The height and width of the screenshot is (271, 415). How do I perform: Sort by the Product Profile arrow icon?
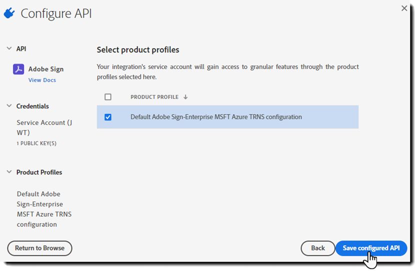point(185,97)
